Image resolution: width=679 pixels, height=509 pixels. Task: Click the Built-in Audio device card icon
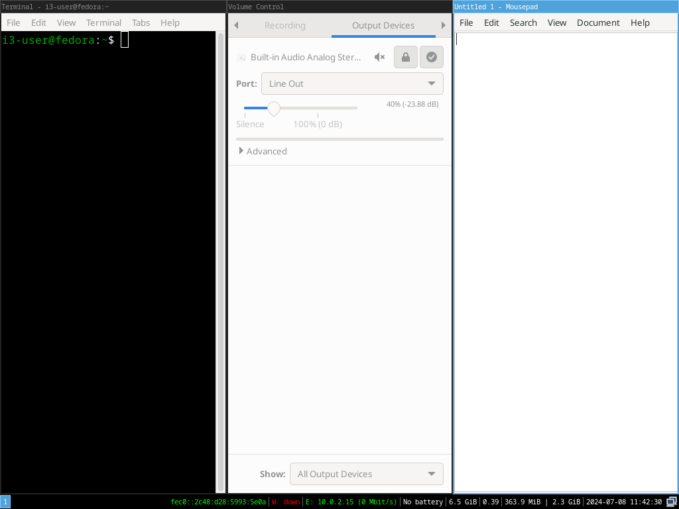(241, 57)
